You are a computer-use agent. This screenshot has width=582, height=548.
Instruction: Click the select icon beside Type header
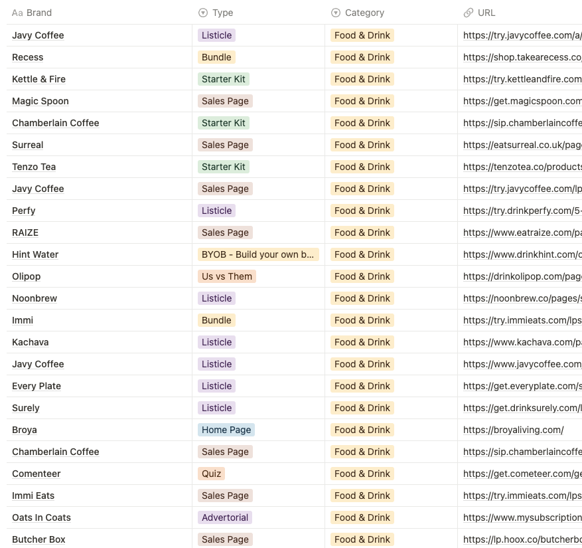point(203,13)
